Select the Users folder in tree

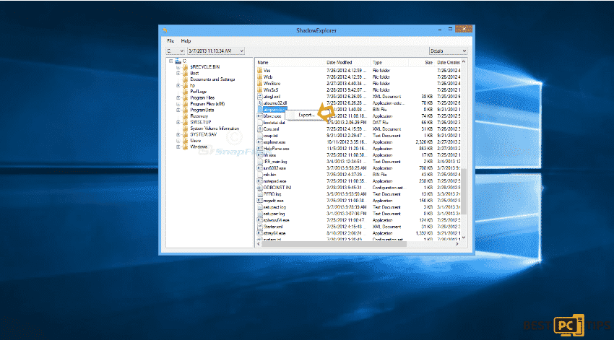[x=196, y=141]
